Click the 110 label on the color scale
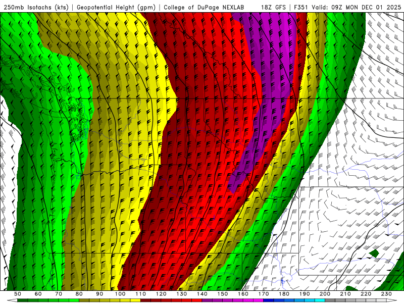404x303 pixels. click(x=141, y=294)
